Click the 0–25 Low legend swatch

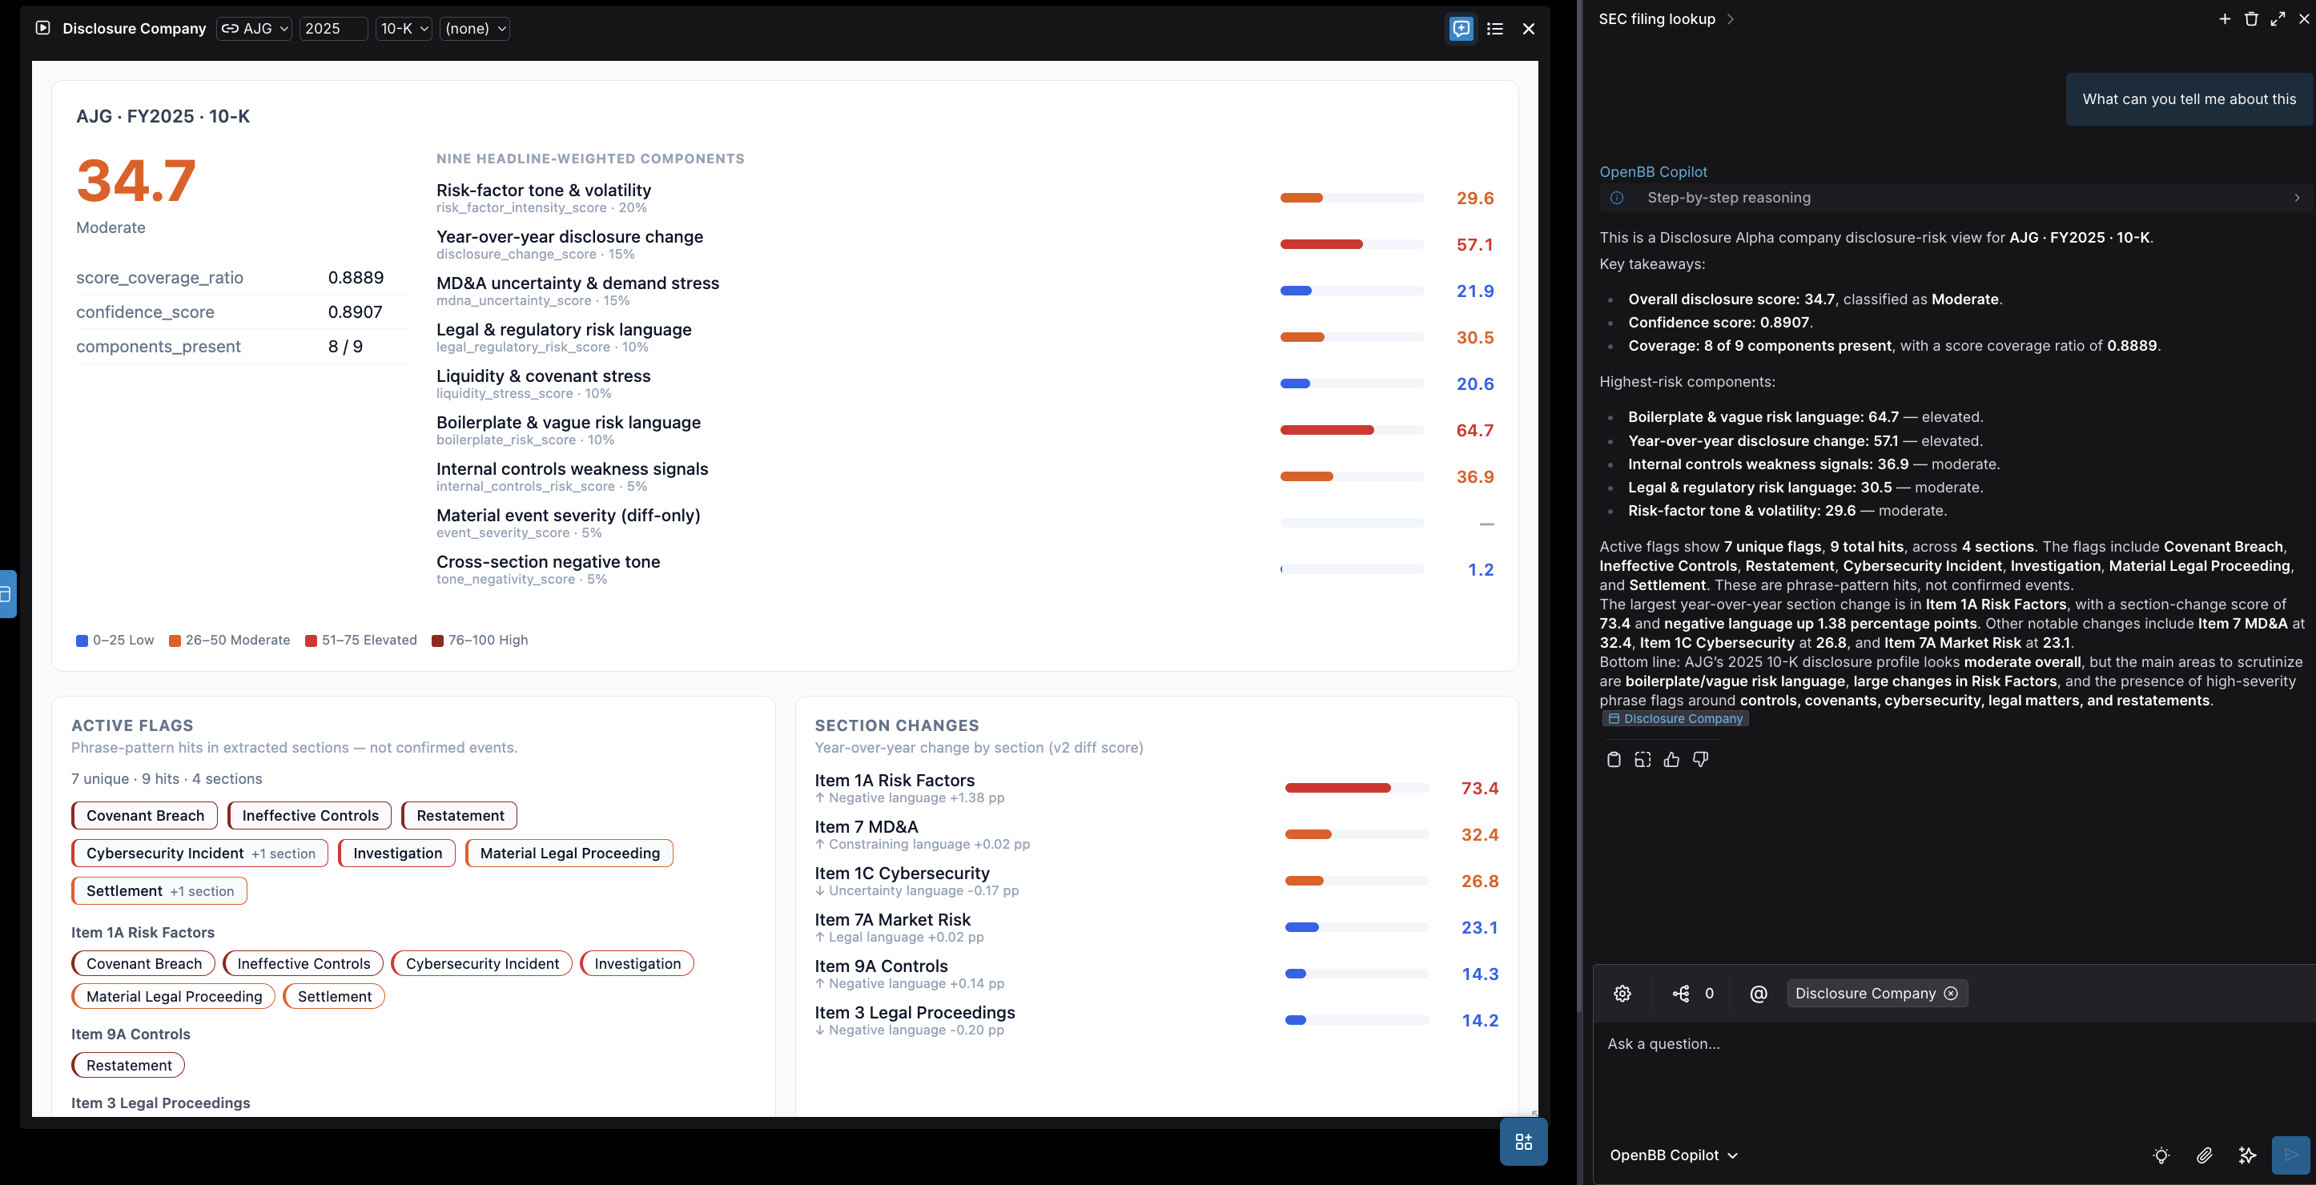(82, 641)
